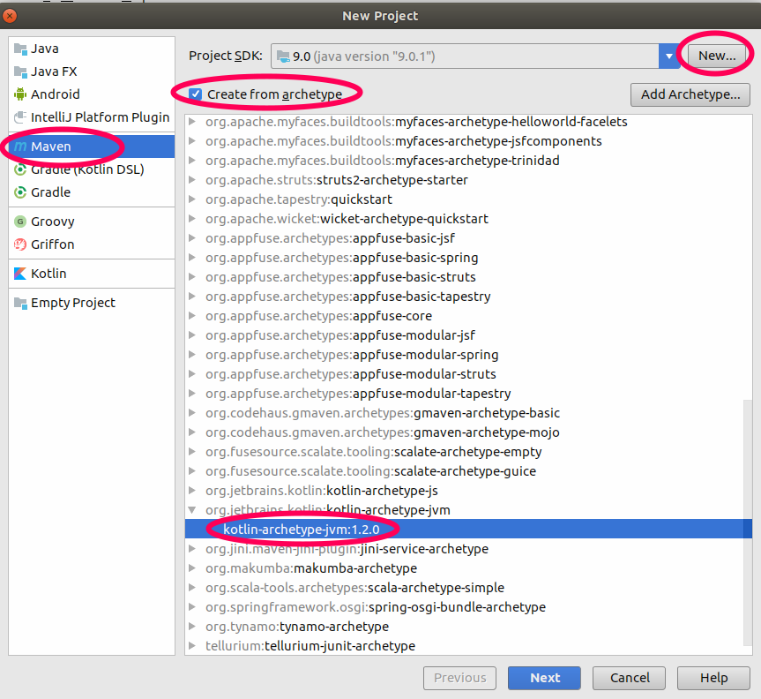
Task: Click the Android robot icon
Action: (x=20, y=94)
